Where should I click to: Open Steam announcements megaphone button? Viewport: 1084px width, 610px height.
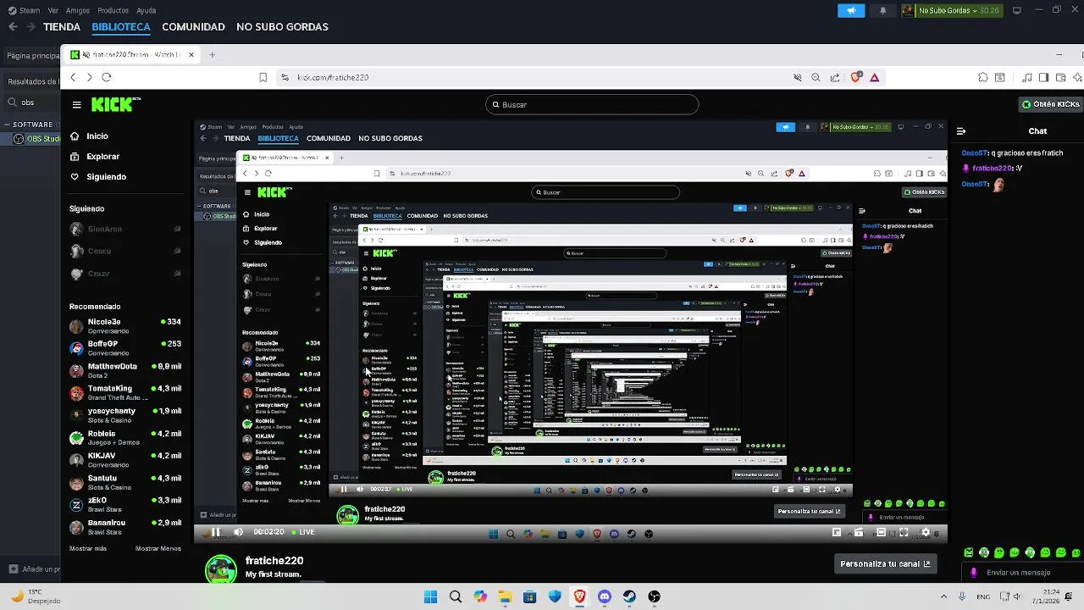(x=851, y=10)
